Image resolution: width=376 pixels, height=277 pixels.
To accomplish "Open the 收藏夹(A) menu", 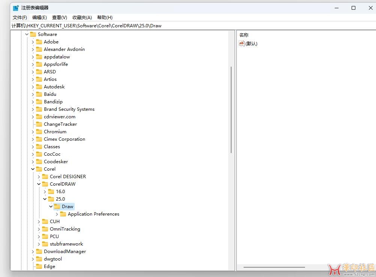I will click(82, 18).
